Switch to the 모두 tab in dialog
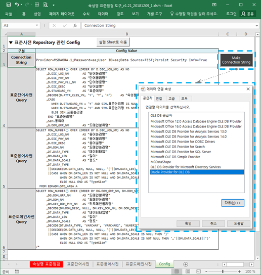This screenshot has width=261, height=275. tap(184, 99)
